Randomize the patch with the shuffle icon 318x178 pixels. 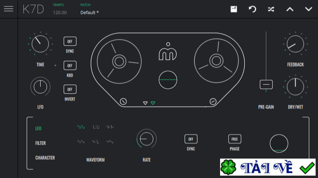point(271,9)
